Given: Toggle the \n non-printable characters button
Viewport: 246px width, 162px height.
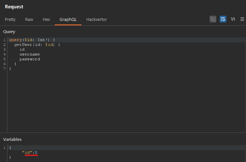Looking at the screenshot, I should pos(233,19).
